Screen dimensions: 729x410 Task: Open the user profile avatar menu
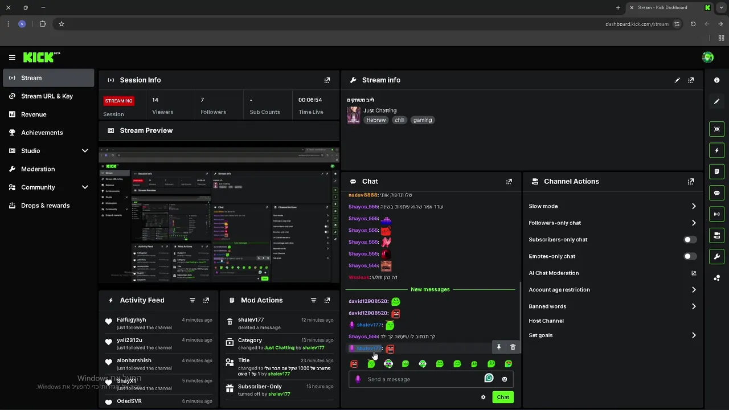[708, 57]
